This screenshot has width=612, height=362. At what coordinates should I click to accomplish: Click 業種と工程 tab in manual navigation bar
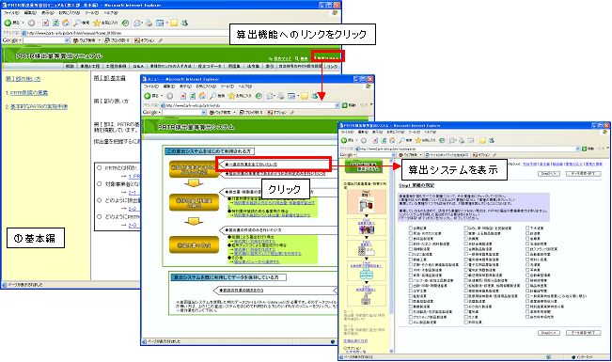pos(89,67)
